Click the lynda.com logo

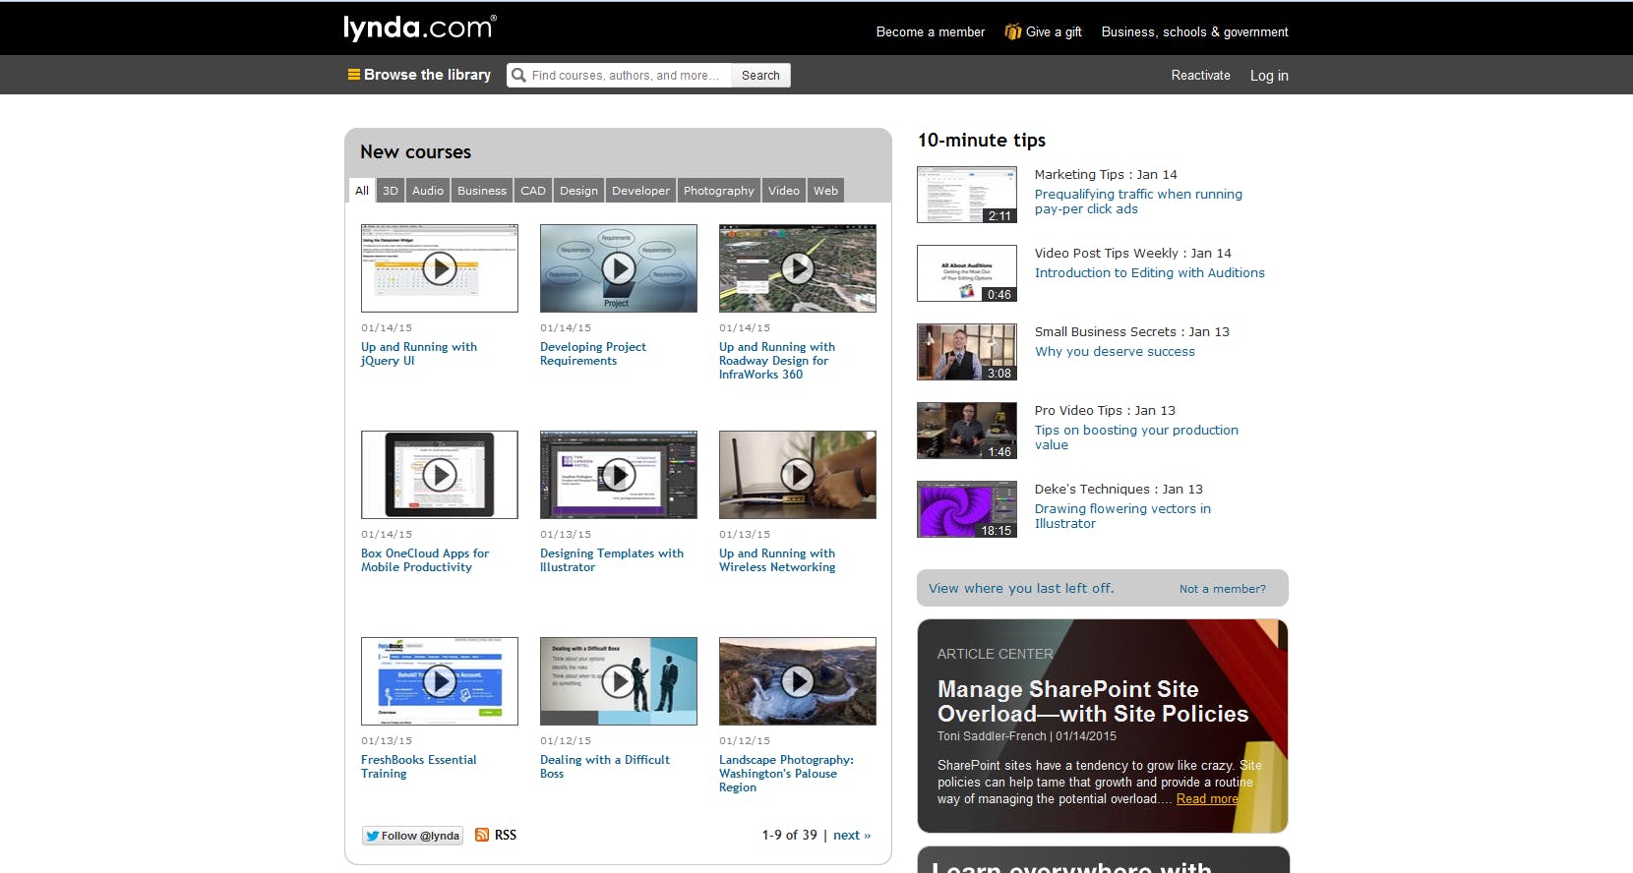420,28
